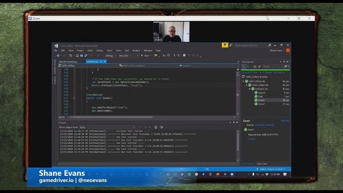Click the Clear All output icon

pyautogui.click(x=156, y=127)
